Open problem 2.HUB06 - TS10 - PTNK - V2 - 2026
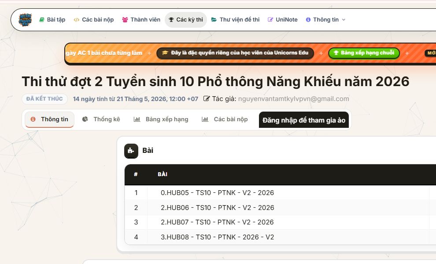 pyautogui.click(x=218, y=208)
